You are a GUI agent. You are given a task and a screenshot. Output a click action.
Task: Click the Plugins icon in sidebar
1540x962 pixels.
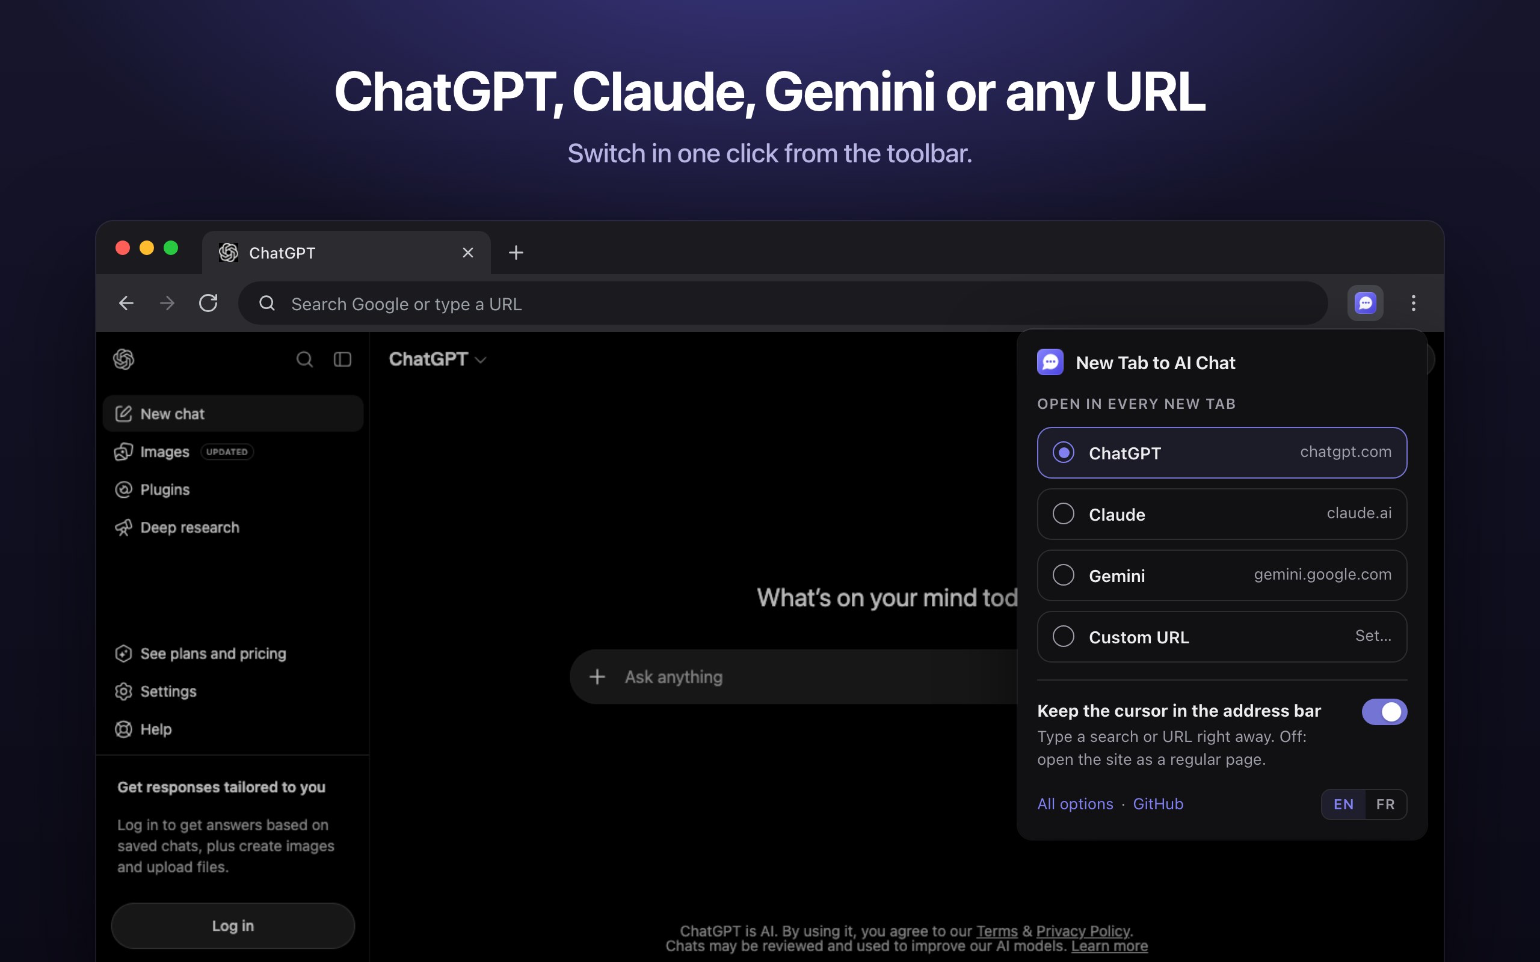point(123,489)
